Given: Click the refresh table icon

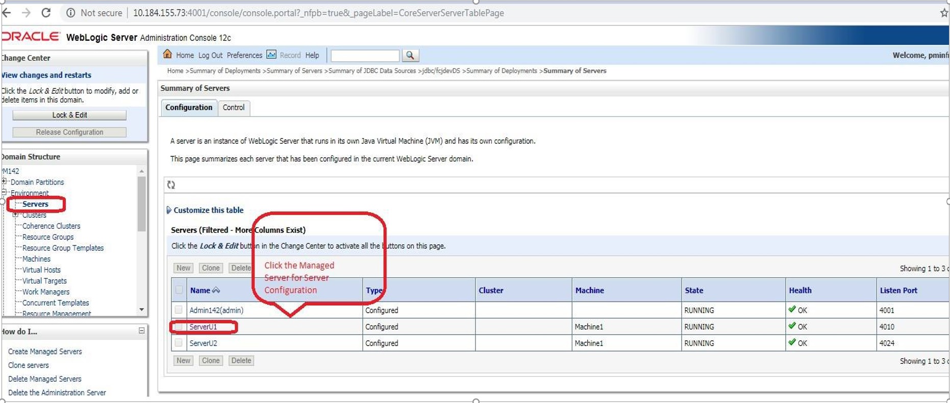Looking at the screenshot, I should (171, 185).
